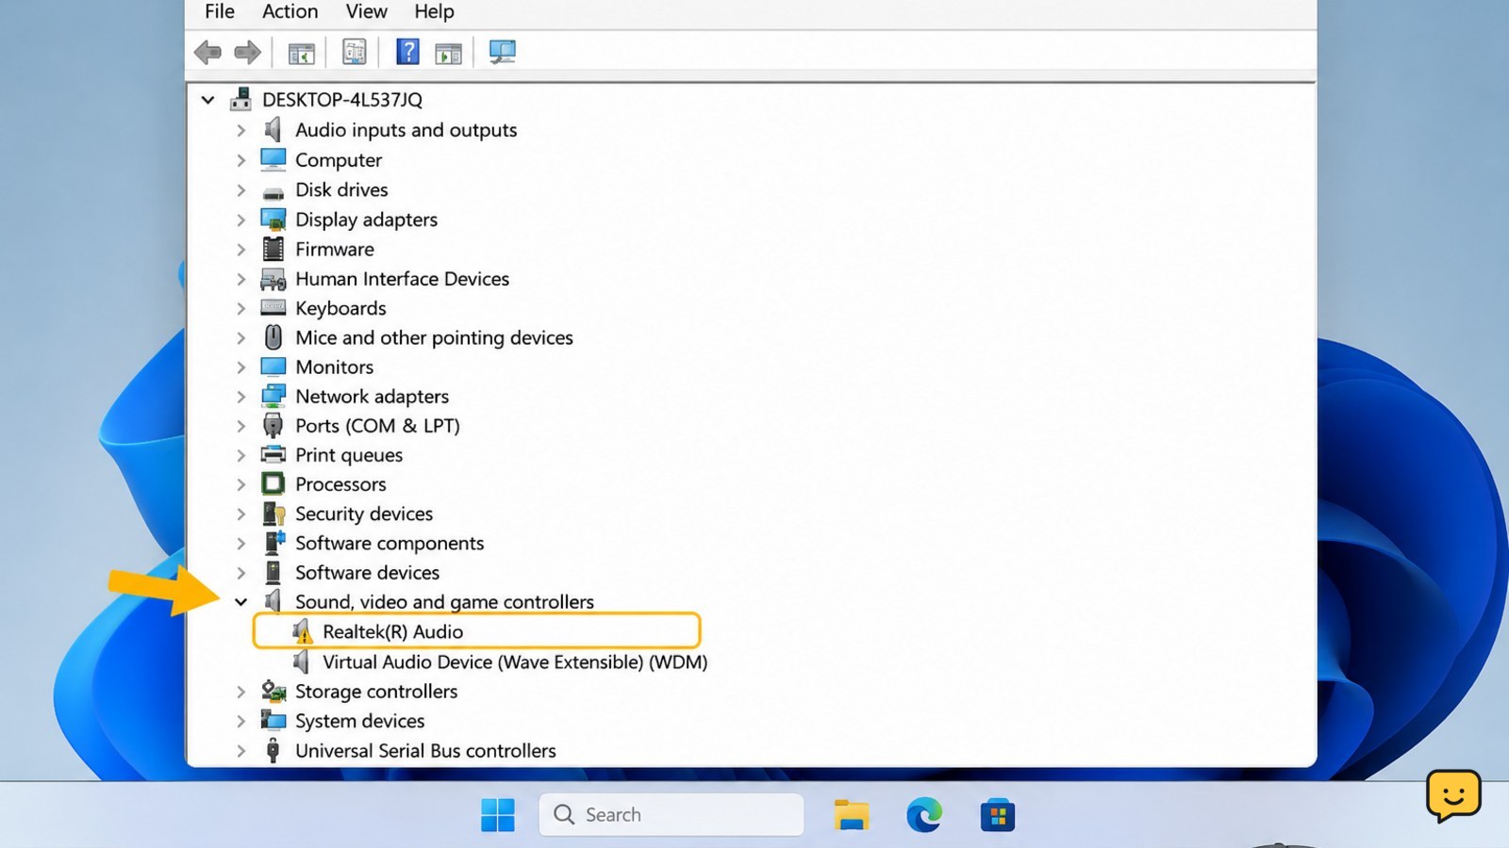The width and height of the screenshot is (1509, 848).
Task: Open the File menu
Action: (219, 11)
